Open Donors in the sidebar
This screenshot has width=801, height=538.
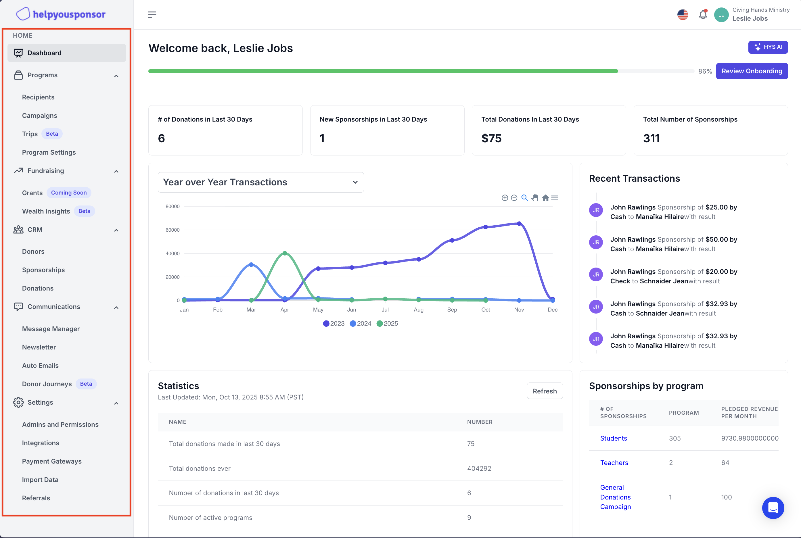pos(33,251)
